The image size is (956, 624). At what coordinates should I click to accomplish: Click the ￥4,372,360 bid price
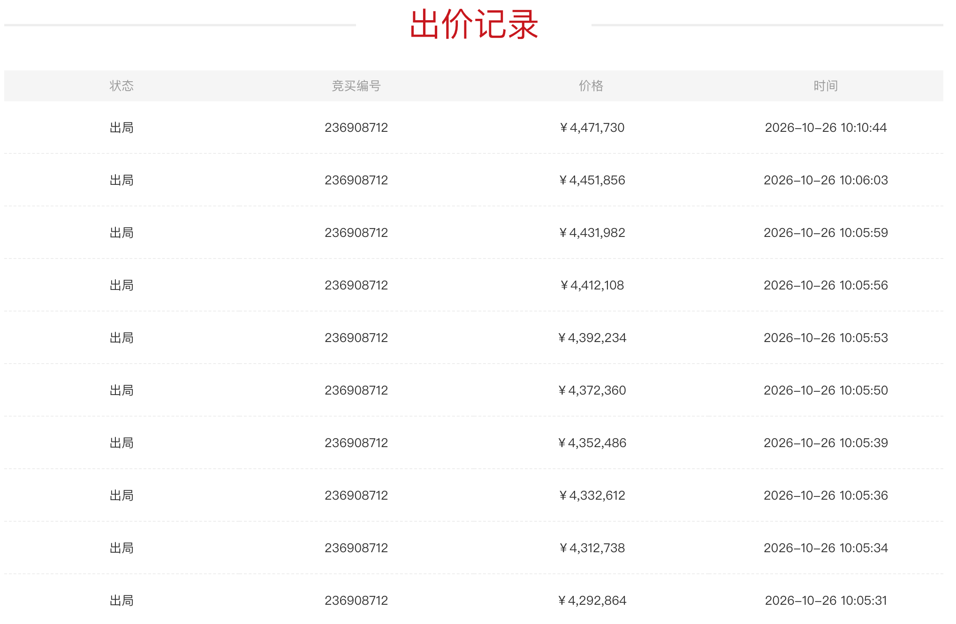pos(592,390)
